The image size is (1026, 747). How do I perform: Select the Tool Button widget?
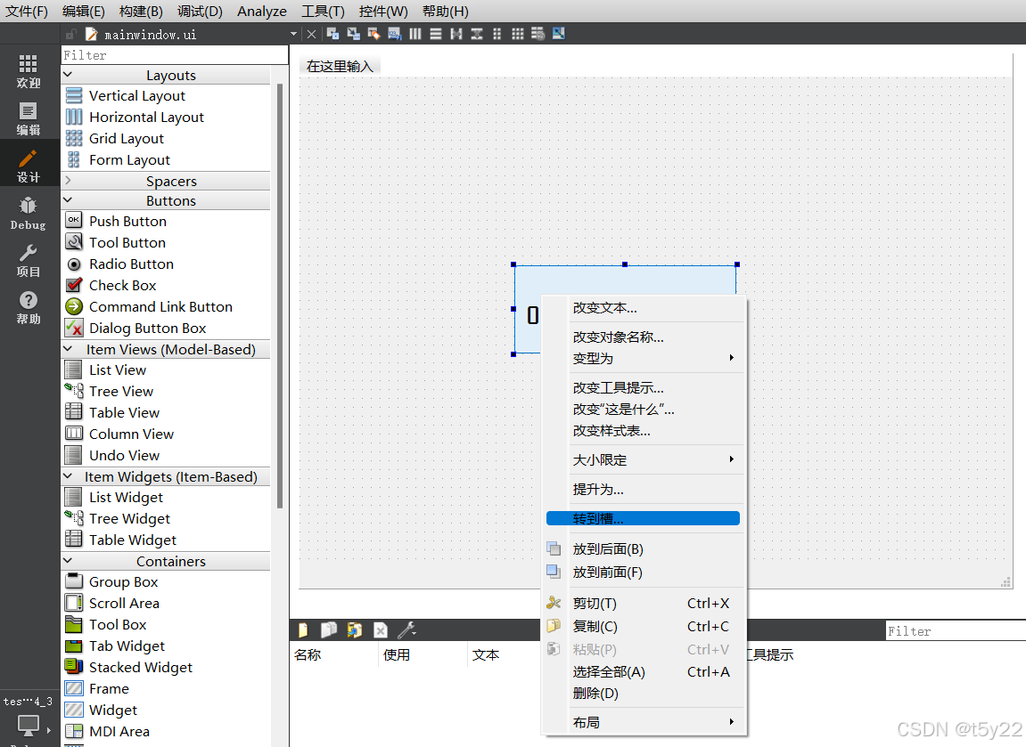point(127,242)
